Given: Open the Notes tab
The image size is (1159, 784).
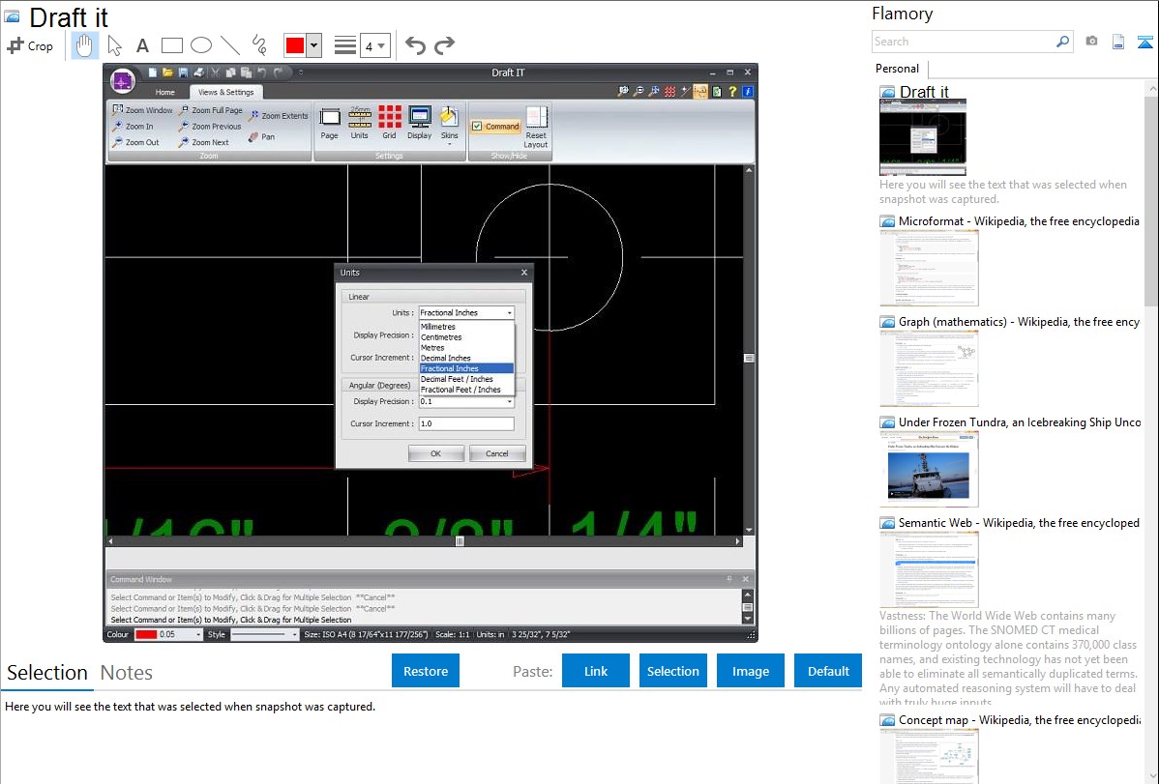Looking at the screenshot, I should [127, 673].
